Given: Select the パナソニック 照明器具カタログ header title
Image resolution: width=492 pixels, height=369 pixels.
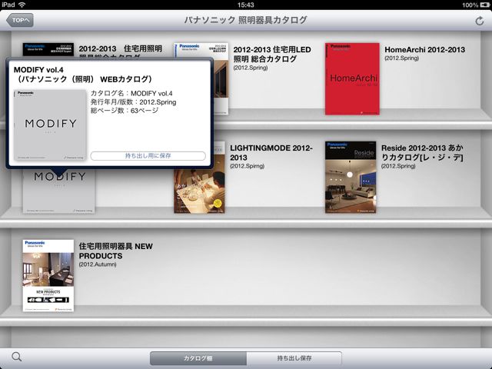Looking at the screenshot, I should click(246, 20).
